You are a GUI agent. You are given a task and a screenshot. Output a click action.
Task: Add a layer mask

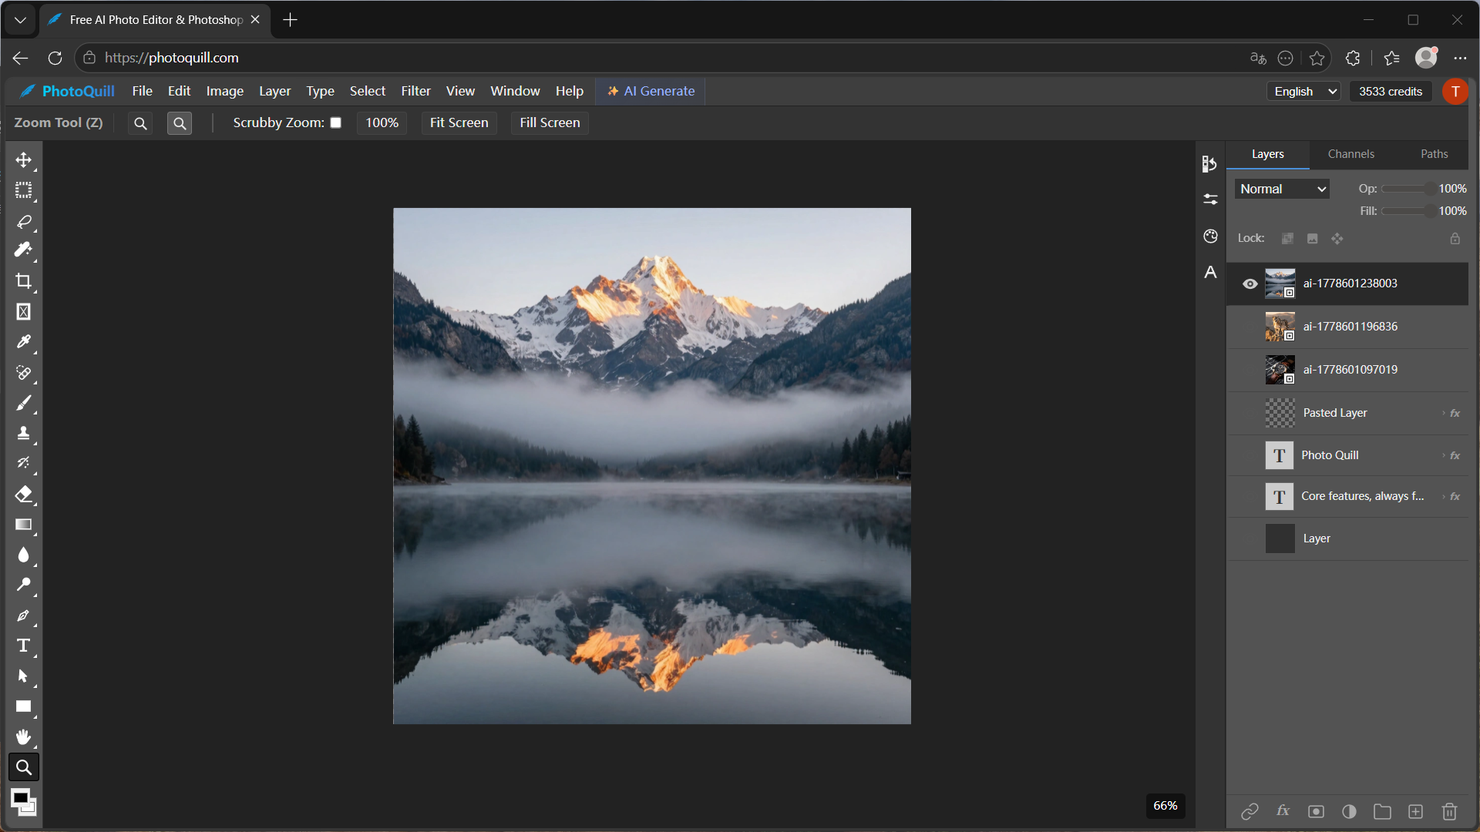(1316, 811)
